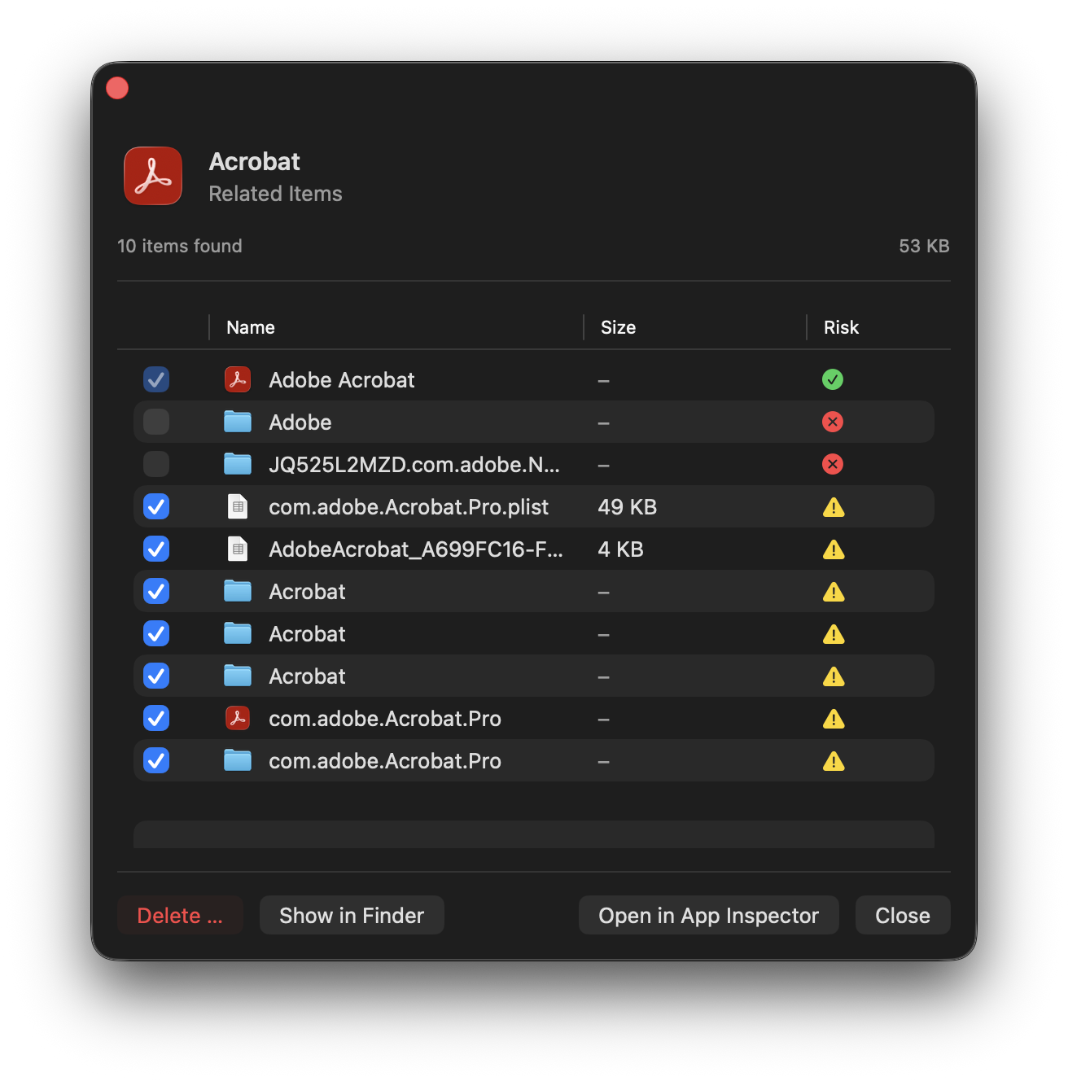Uncheck the com.adobe.Acrobat.Pro.plist checkbox
Screen dimensions: 1068x1081
(x=156, y=506)
